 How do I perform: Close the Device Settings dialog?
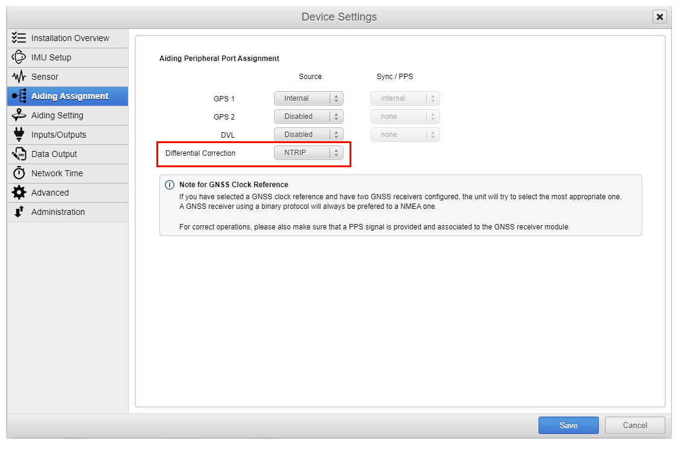click(x=660, y=17)
